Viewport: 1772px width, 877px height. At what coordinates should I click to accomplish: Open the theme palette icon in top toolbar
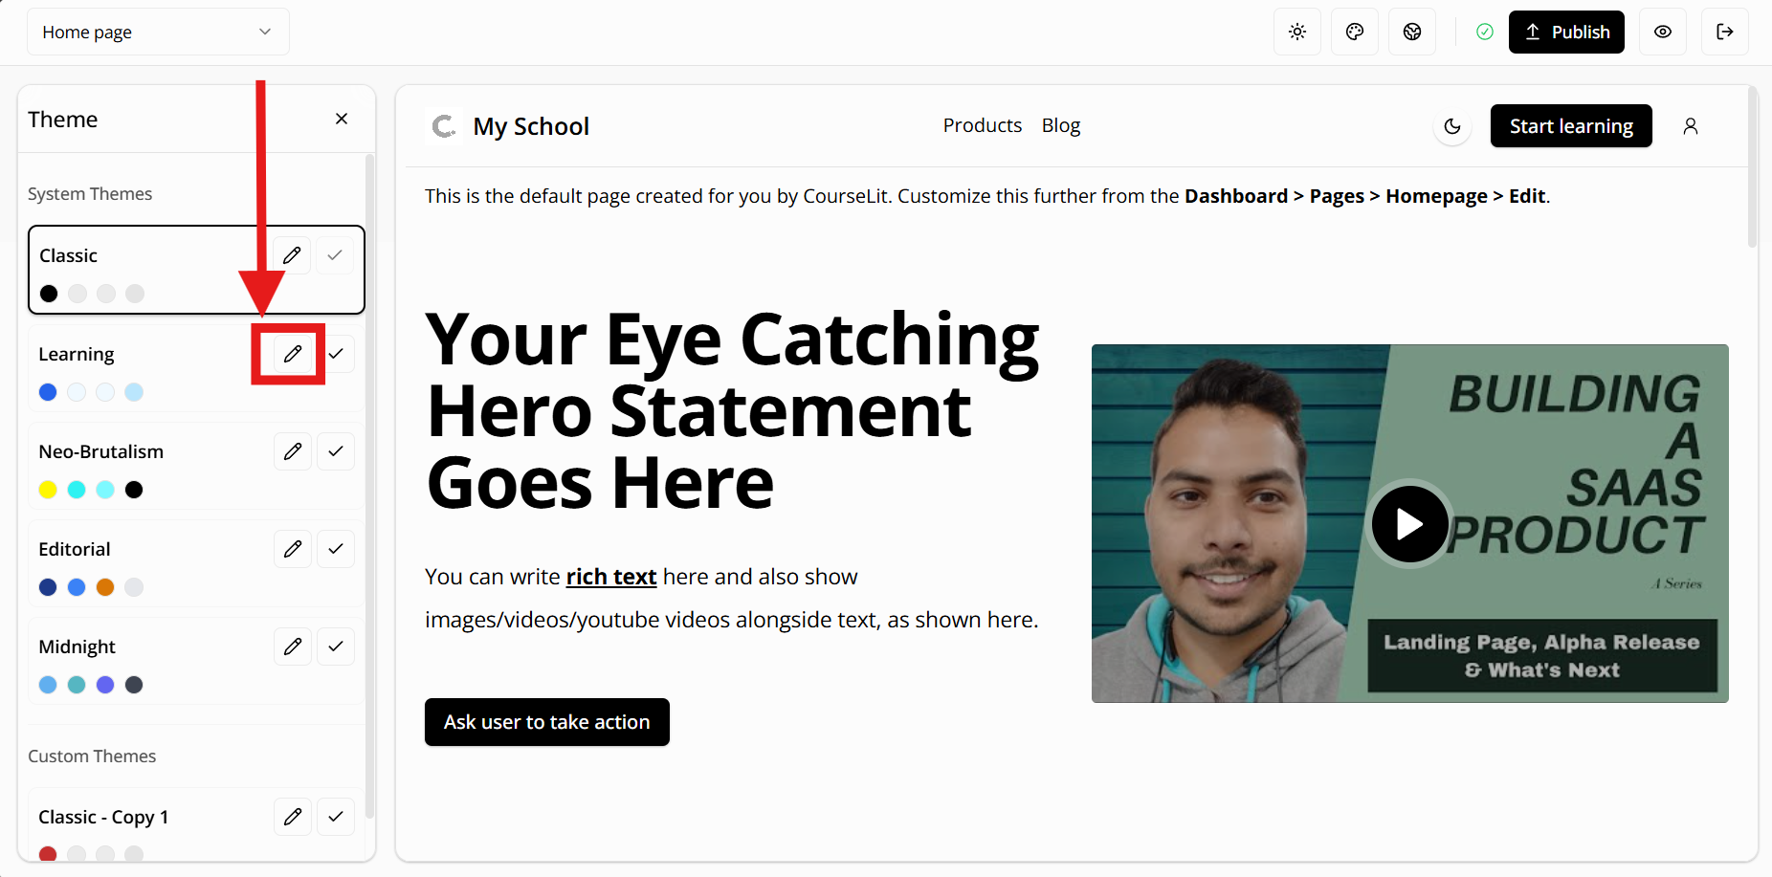pyautogui.click(x=1354, y=32)
